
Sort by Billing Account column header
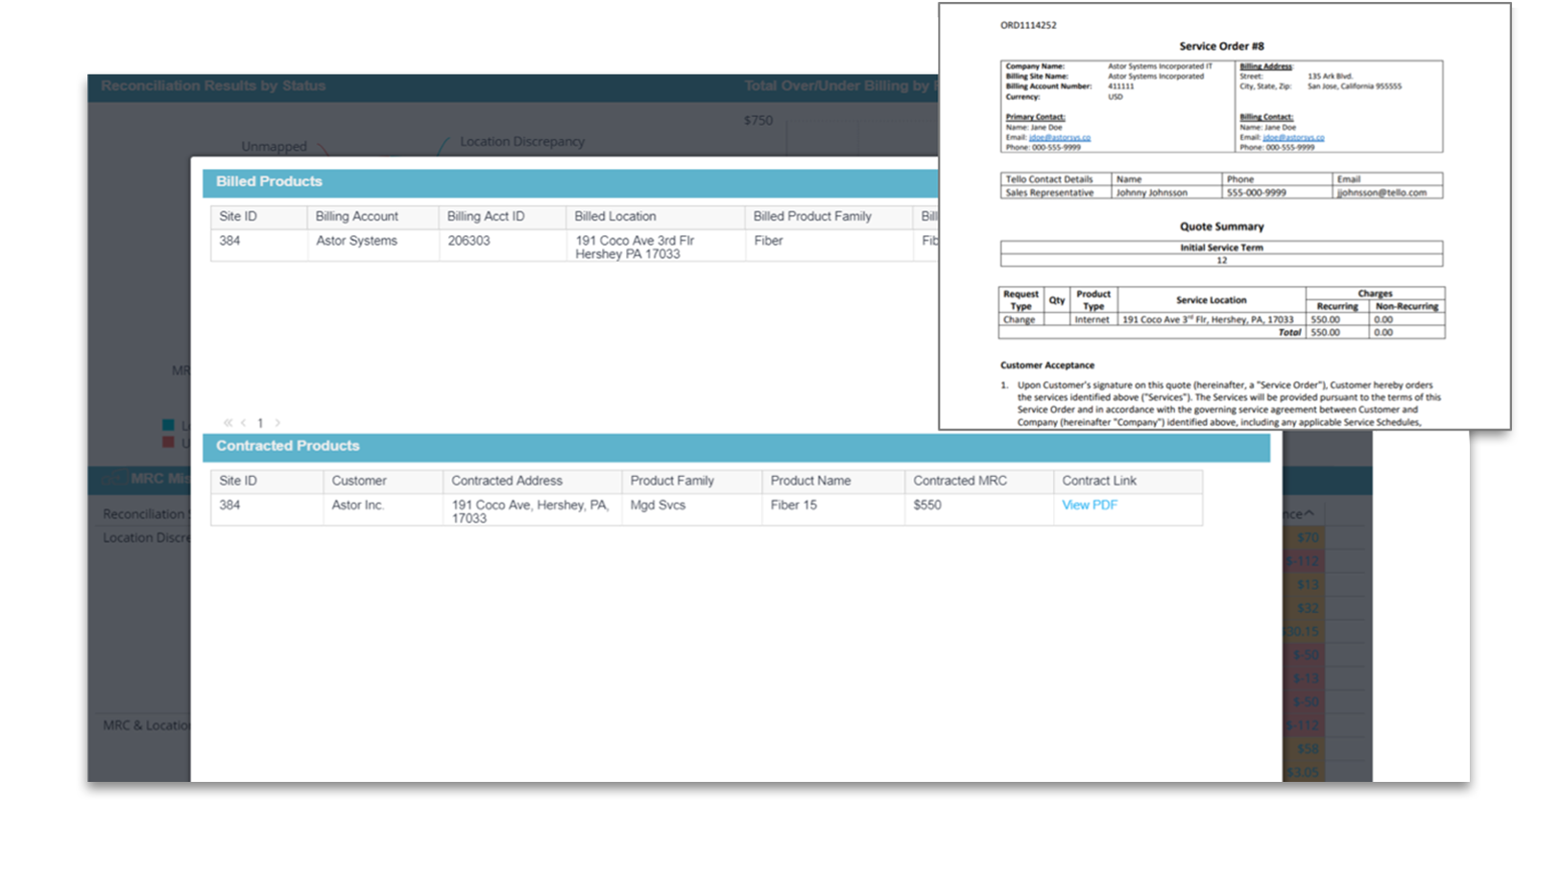point(372,217)
